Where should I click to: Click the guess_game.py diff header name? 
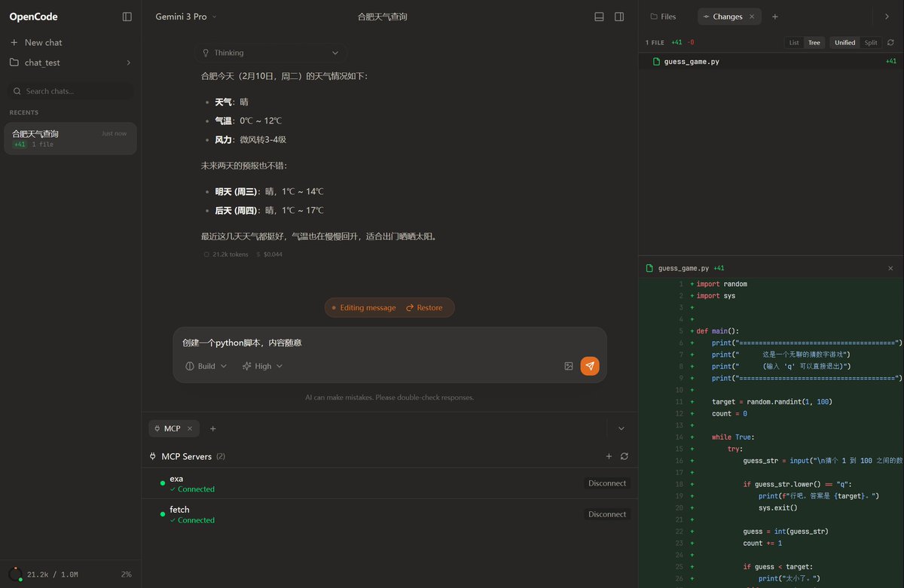click(x=683, y=268)
